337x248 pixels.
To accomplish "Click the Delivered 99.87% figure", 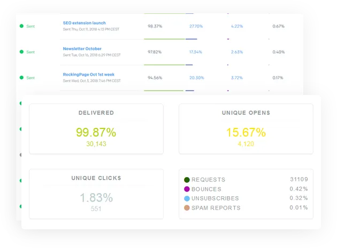I will pyautogui.click(x=96, y=132).
